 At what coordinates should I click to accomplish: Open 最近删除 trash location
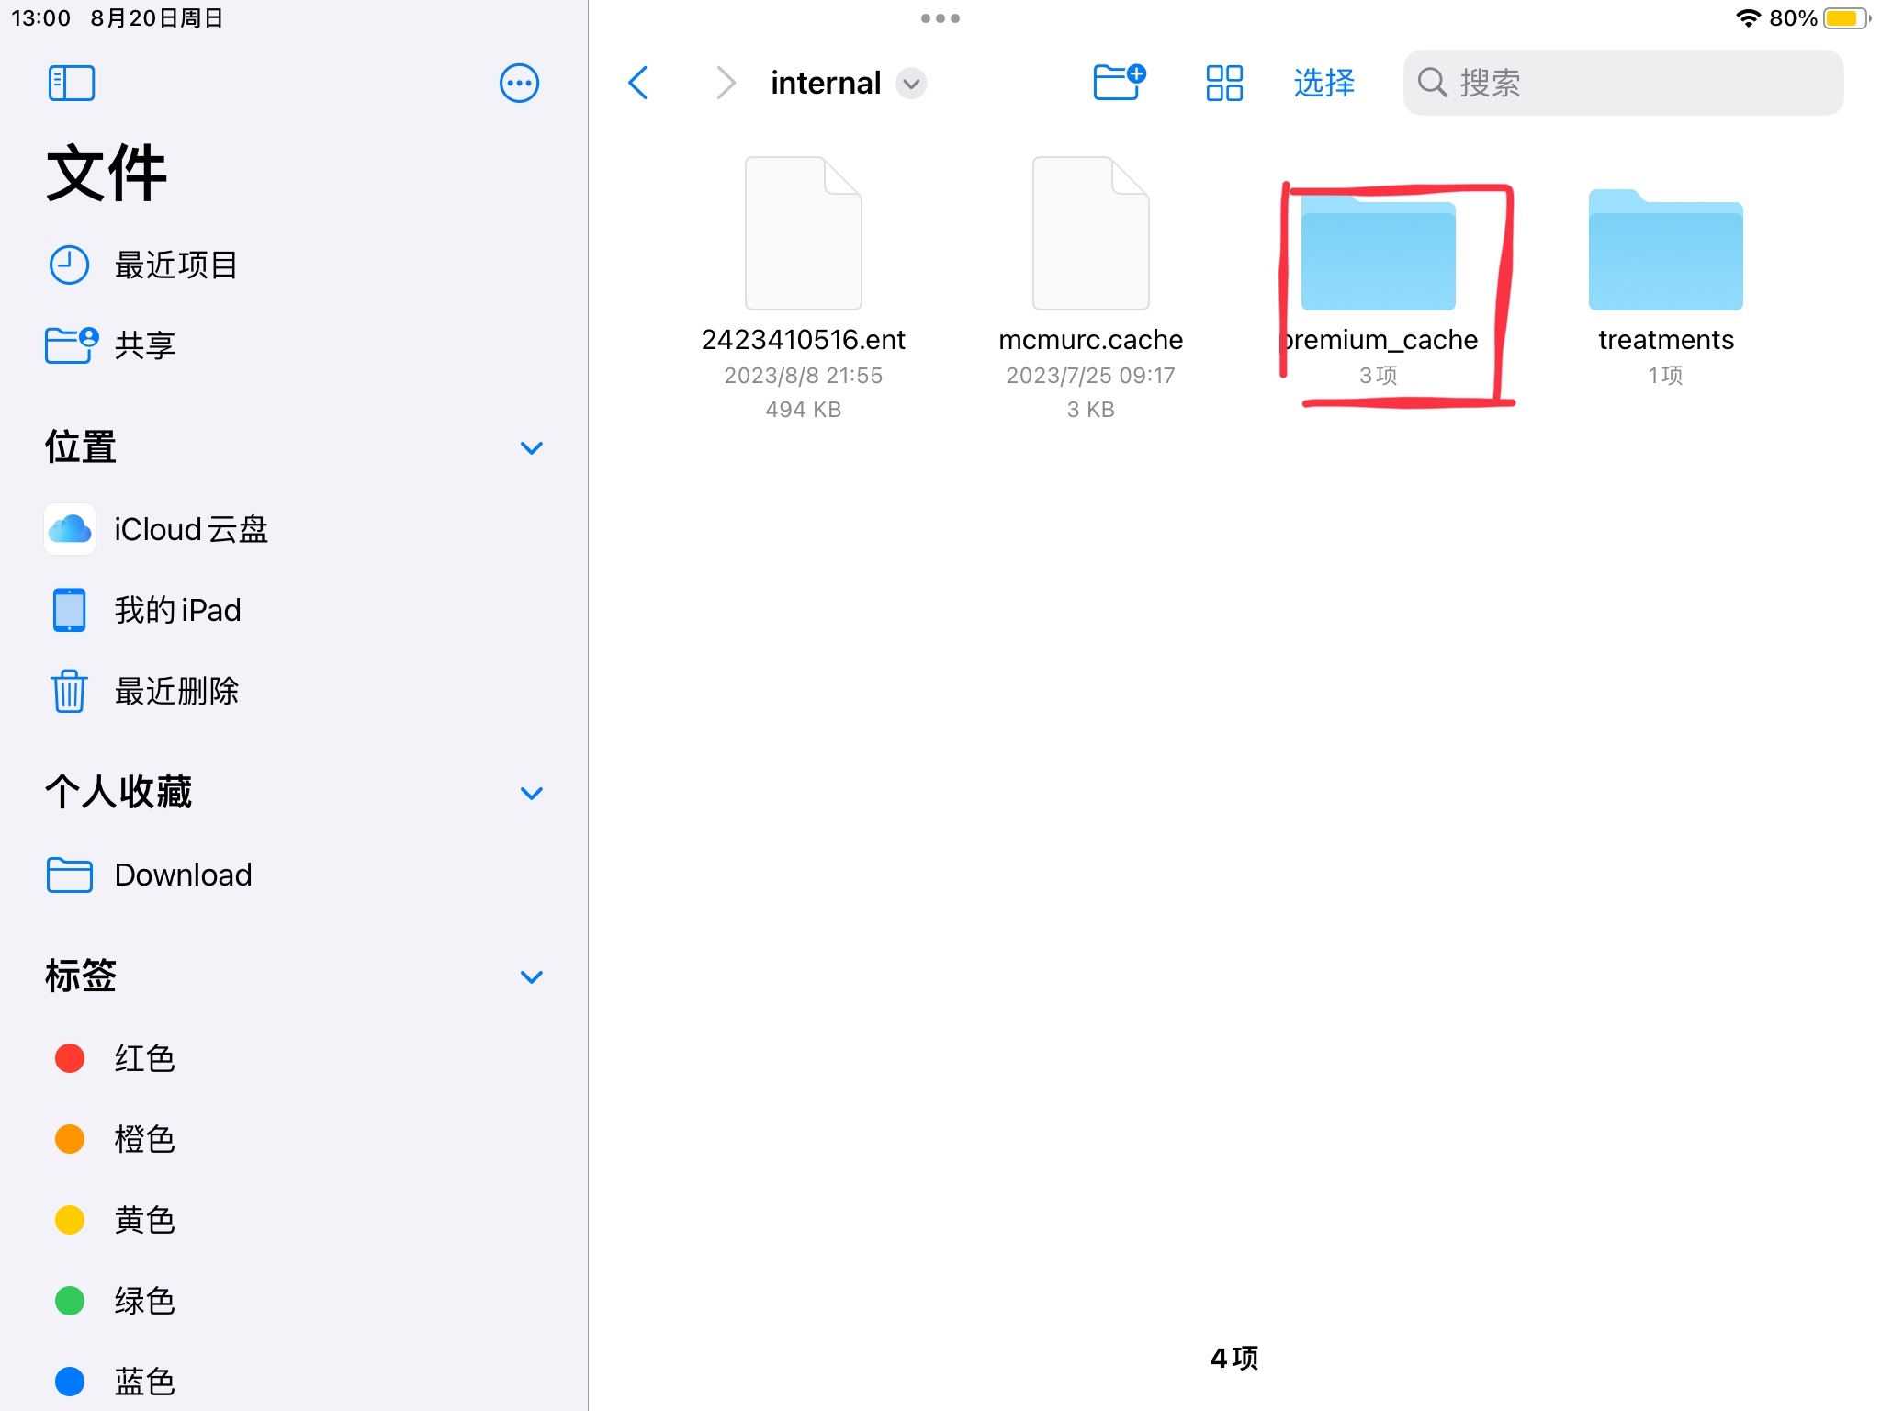tap(294, 691)
